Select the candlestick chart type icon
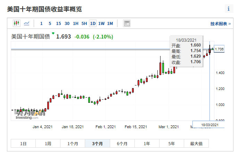This screenshot has width=238, height=157. click(x=17, y=24)
